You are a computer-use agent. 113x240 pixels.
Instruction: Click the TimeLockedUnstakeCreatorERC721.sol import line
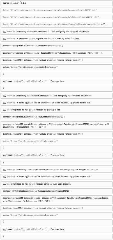pyautogui.click(x=57, y=24)
